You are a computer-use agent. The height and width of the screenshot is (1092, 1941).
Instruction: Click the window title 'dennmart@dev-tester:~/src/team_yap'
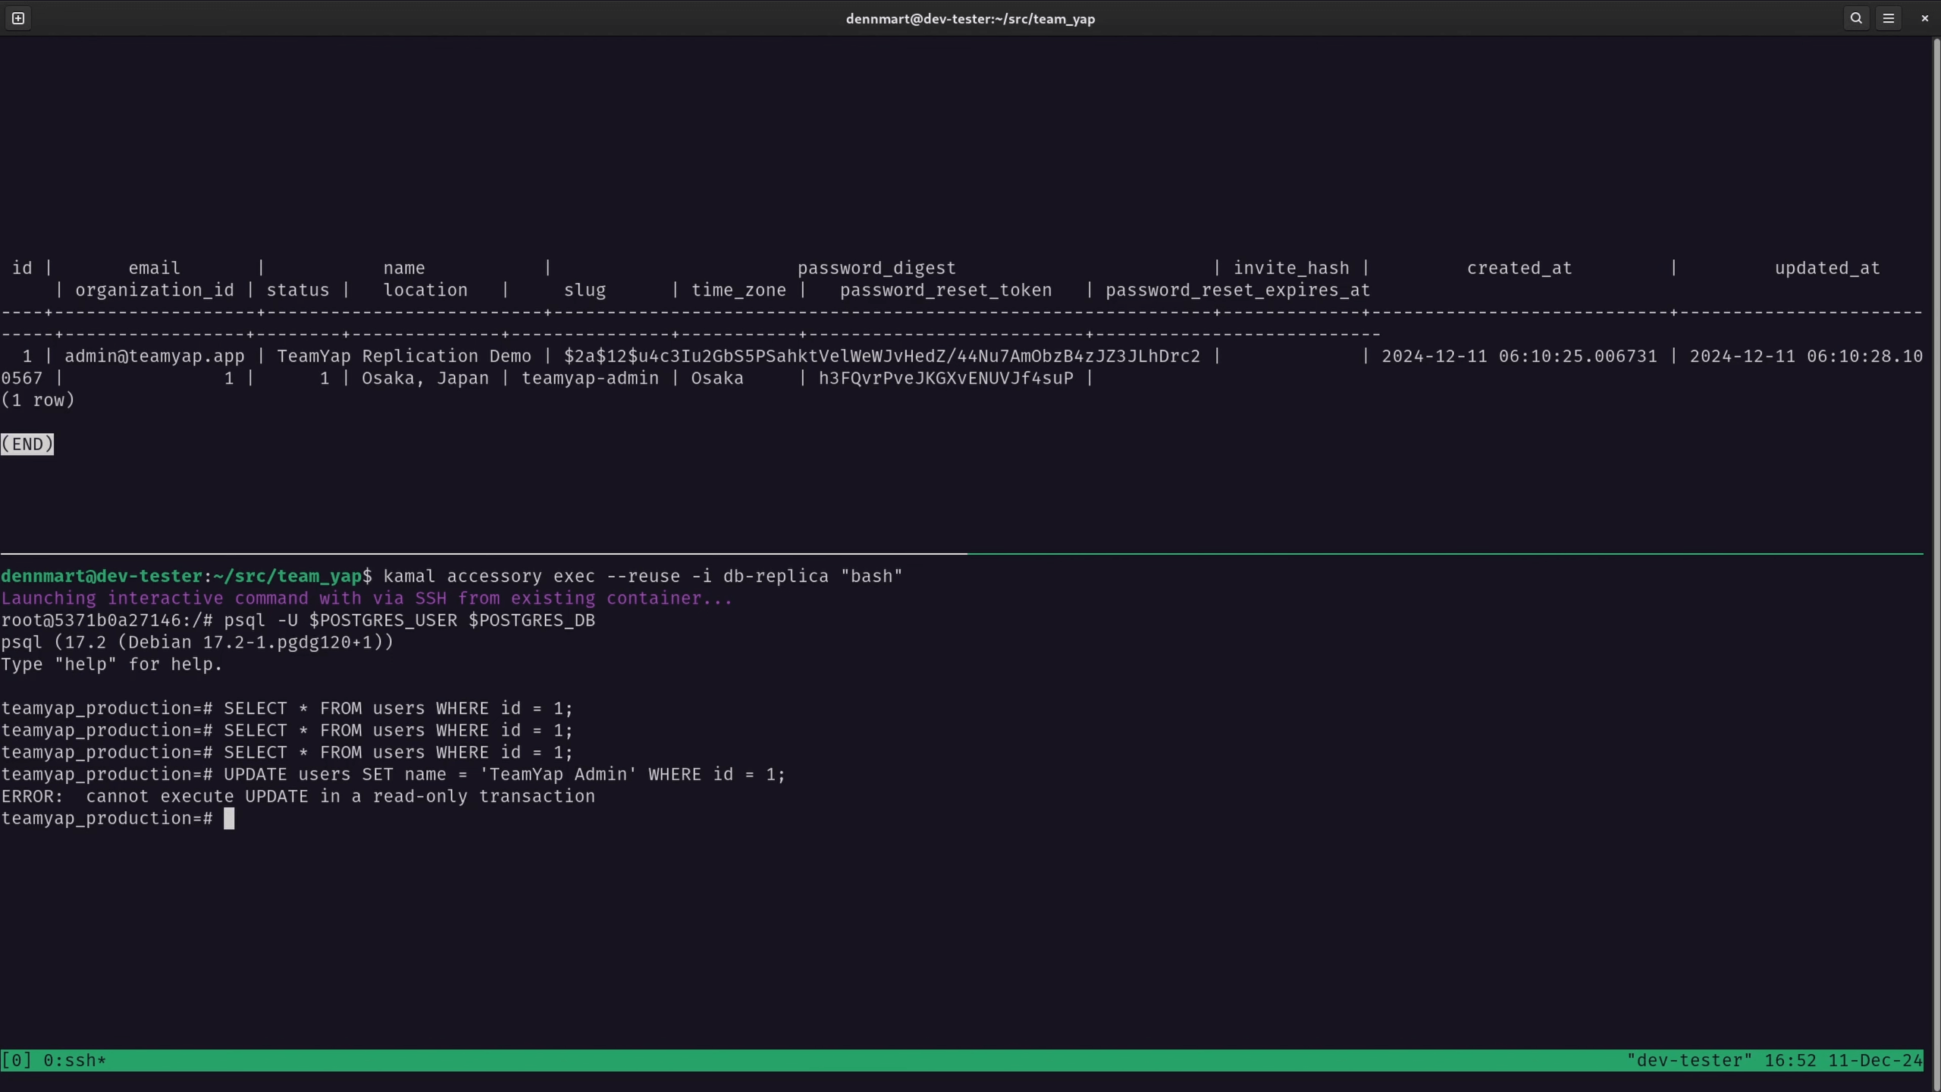(x=970, y=19)
